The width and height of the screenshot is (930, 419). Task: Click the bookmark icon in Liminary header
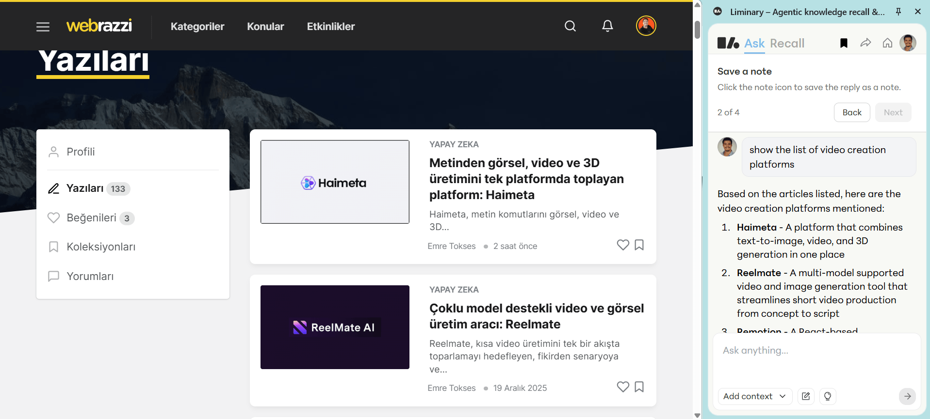click(x=844, y=43)
